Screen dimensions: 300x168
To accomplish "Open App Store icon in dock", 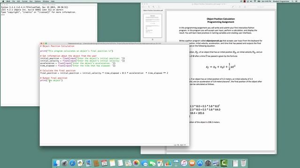I will tap(200, 163).
